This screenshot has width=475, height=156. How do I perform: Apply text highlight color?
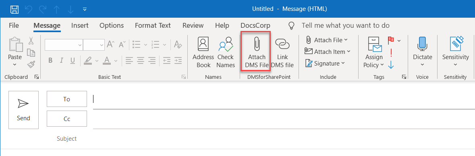coord(87,60)
